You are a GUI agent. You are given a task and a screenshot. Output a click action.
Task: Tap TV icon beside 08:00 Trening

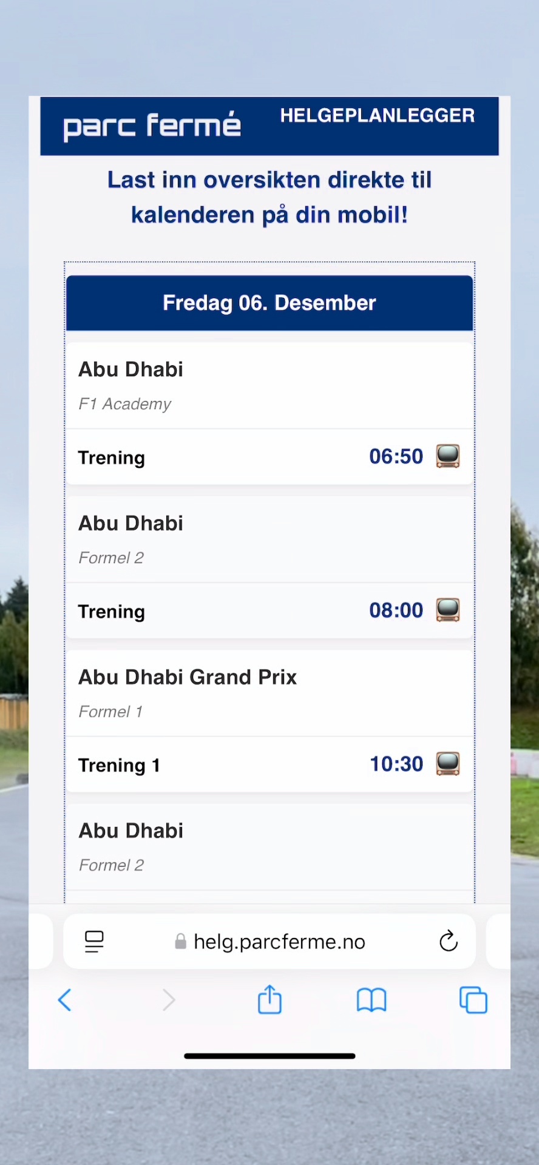448,610
